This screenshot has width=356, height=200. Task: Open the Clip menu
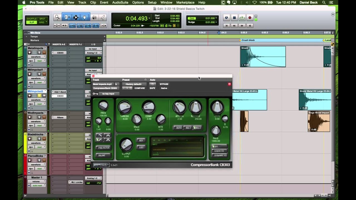[x=93, y=2]
